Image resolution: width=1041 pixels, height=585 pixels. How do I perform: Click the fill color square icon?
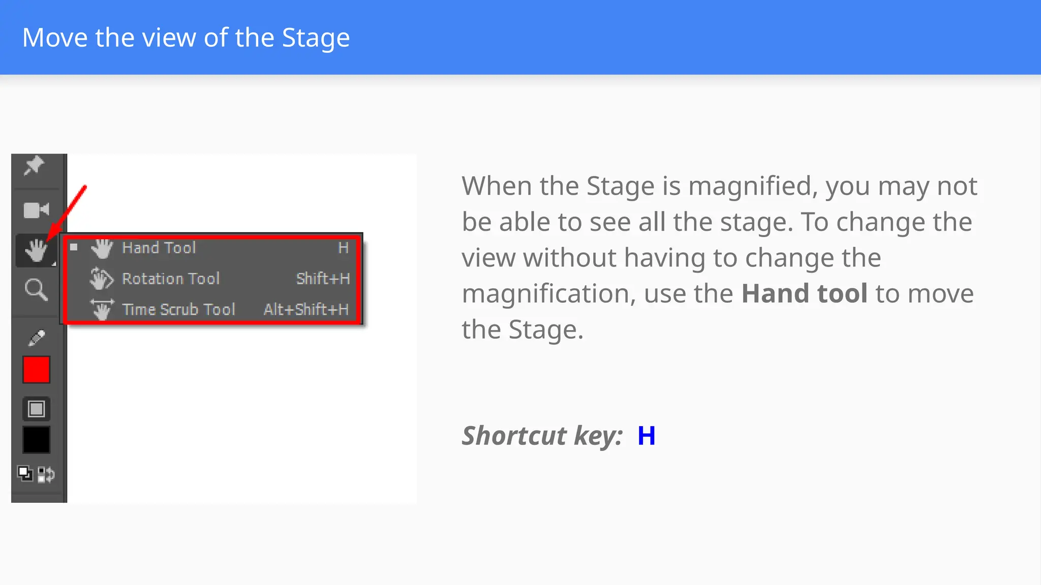36,409
